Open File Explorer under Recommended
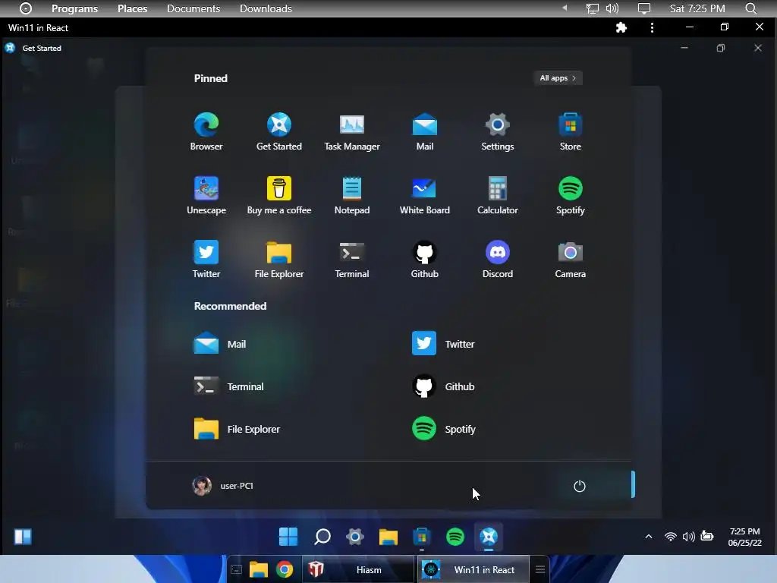Screen dimensions: 777x583 pos(237,429)
